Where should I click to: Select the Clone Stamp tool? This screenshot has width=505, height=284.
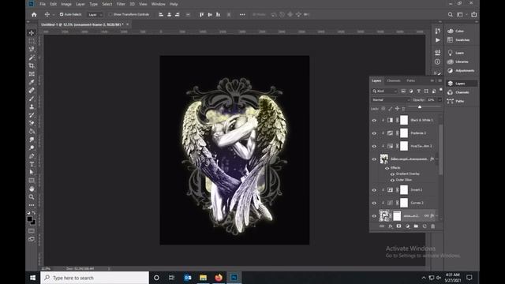coord(32,107)
